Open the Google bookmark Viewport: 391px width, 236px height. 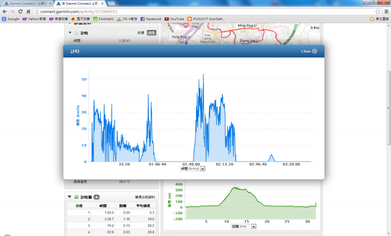coord(11,19)
